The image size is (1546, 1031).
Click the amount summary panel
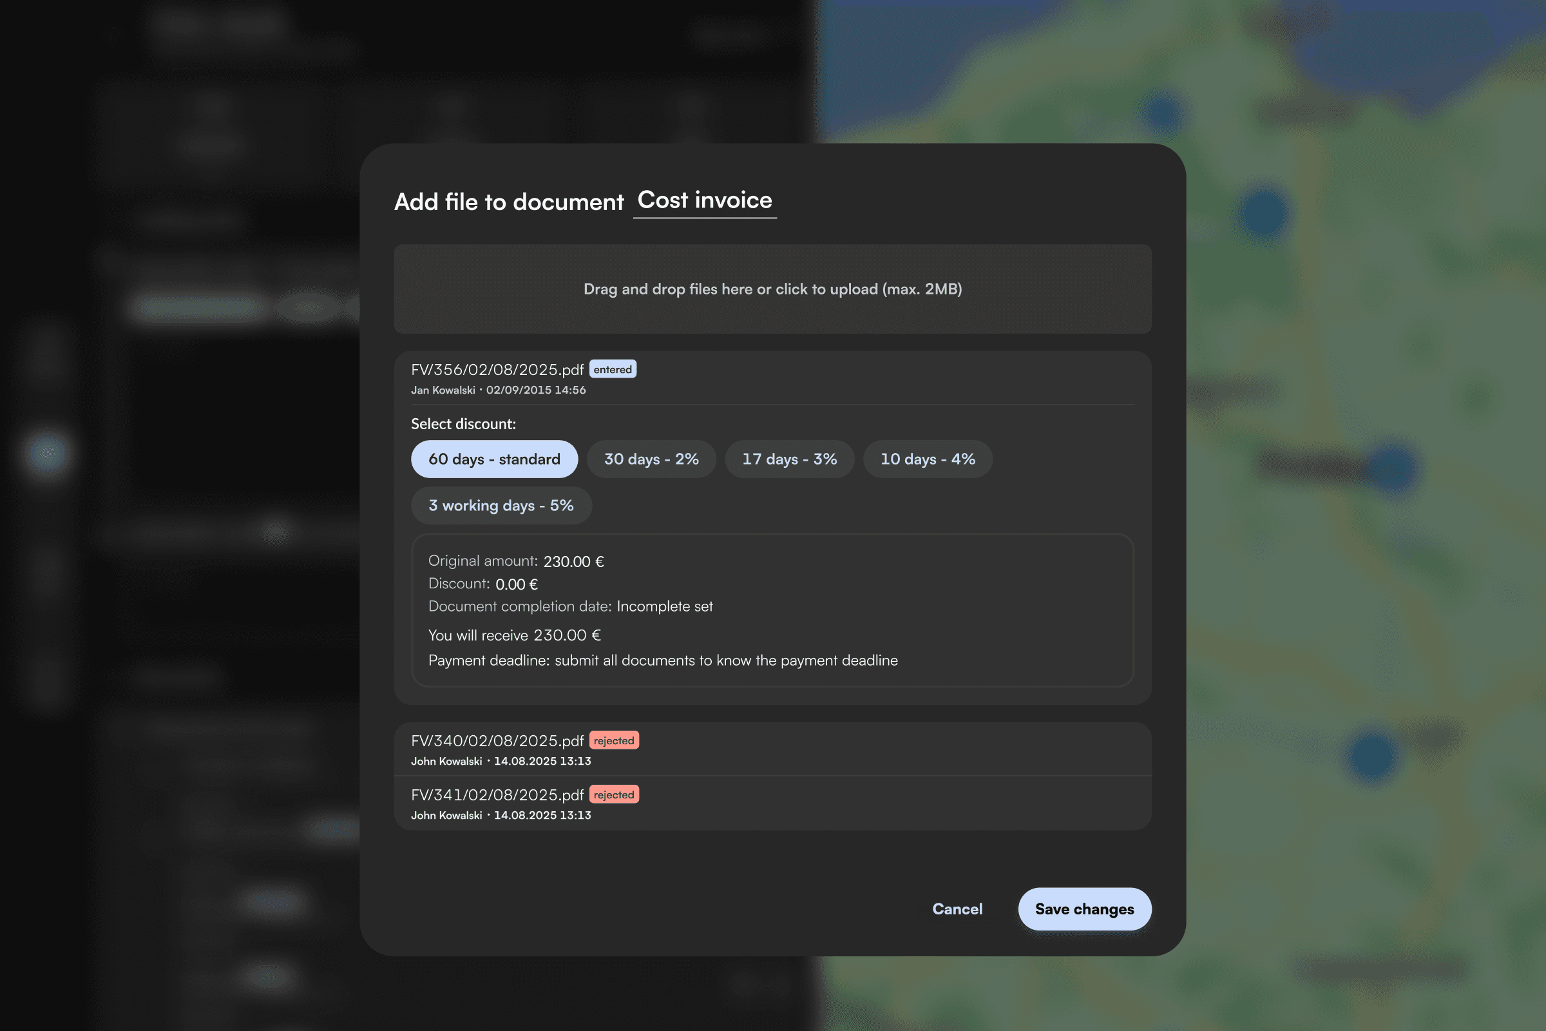tap(773, 612)
